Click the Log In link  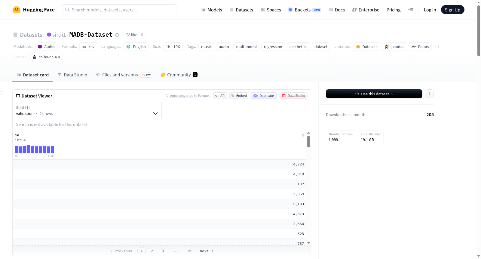click(430, 10)
